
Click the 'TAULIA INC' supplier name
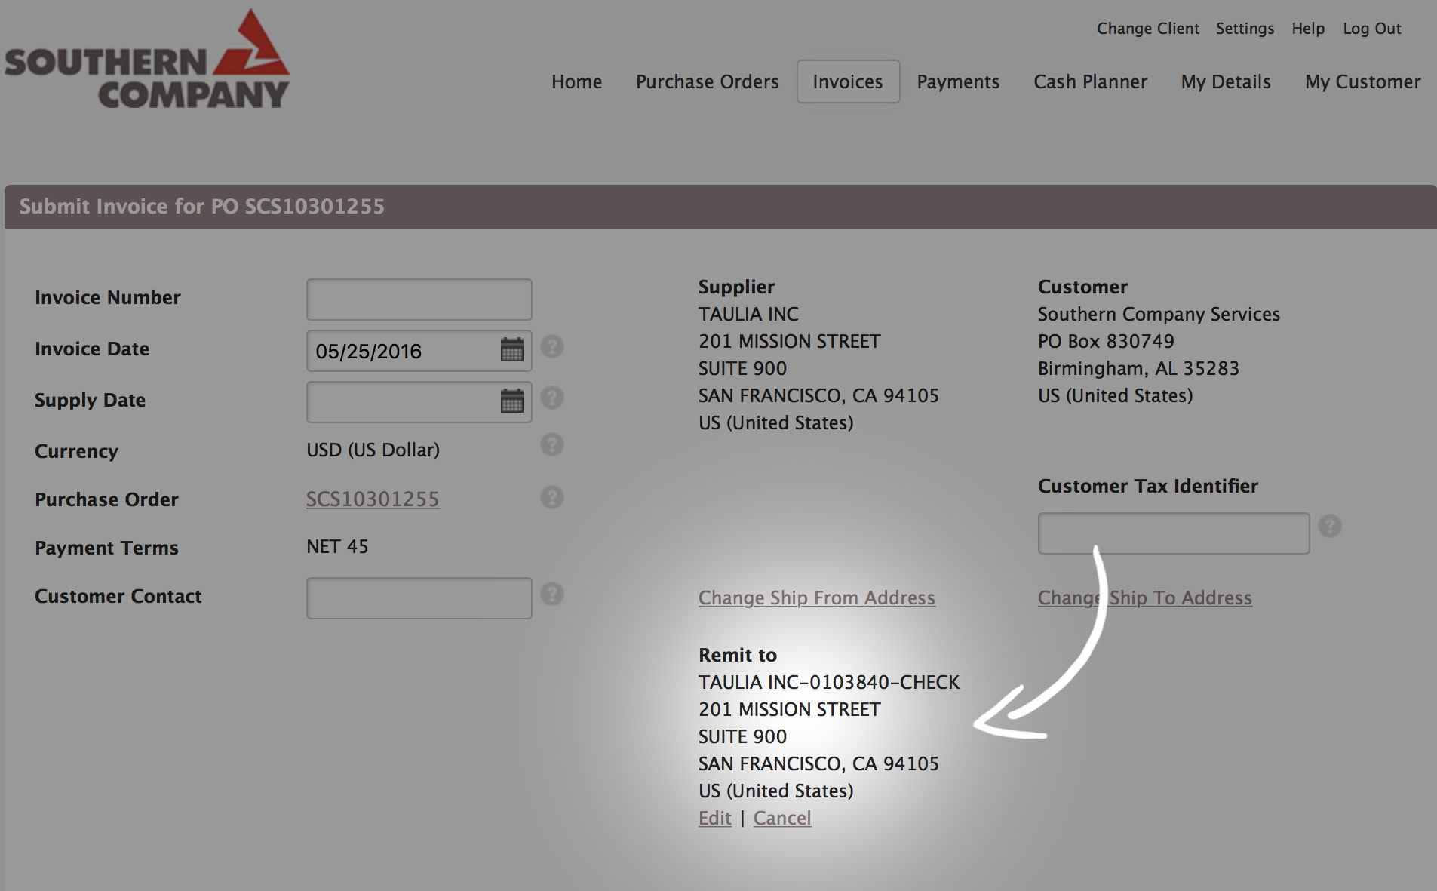pyautogui.click(x=748, y=314)
